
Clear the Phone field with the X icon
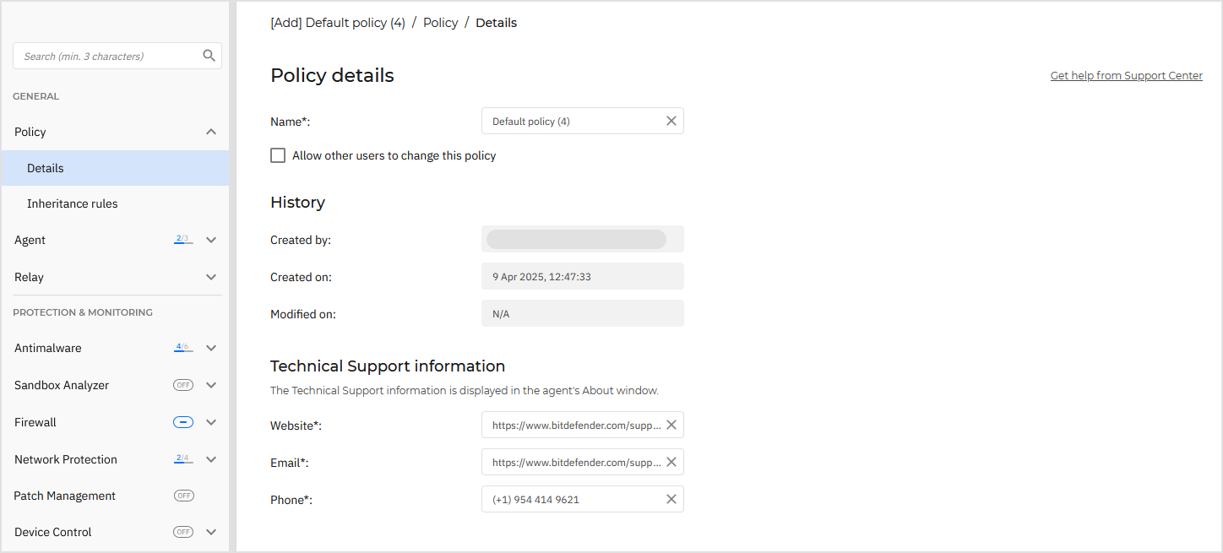pos(671,499)
